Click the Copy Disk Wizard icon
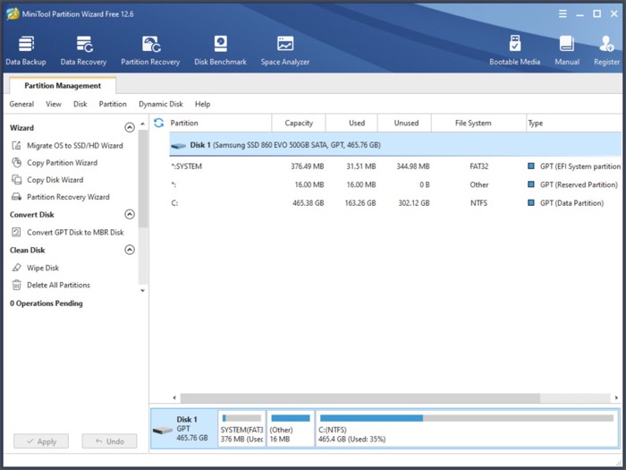This screenshot has height=470, width=626. [x=16, y=180]
